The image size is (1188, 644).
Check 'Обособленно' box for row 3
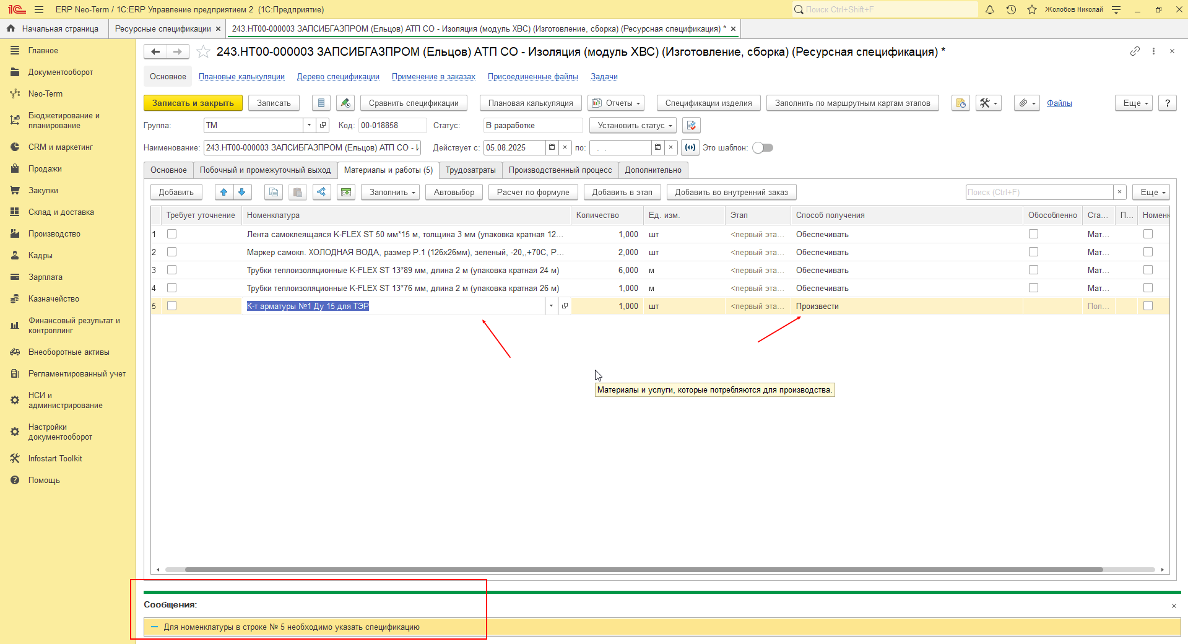[1033, 270]
